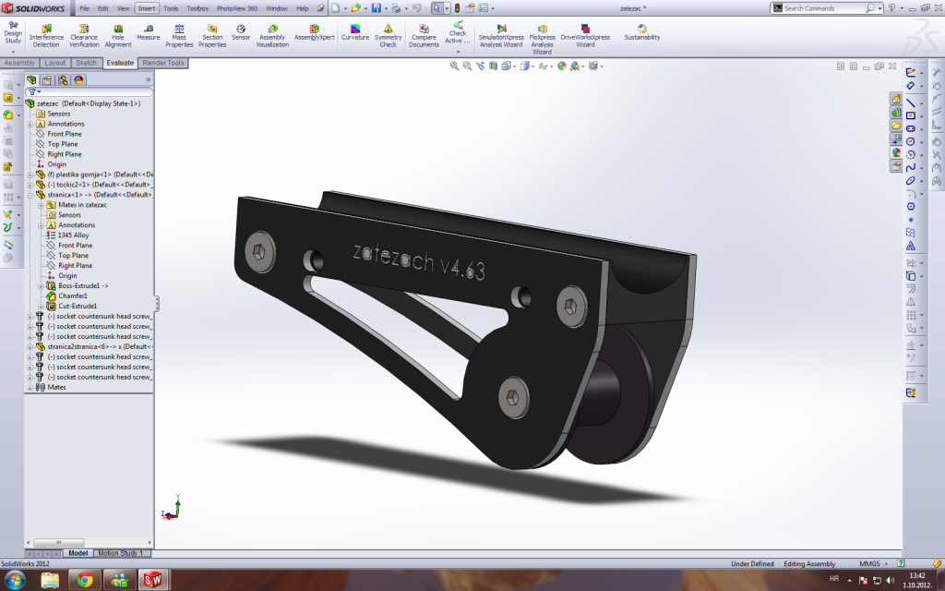Open the Tools menu

(x=171, y=8)
